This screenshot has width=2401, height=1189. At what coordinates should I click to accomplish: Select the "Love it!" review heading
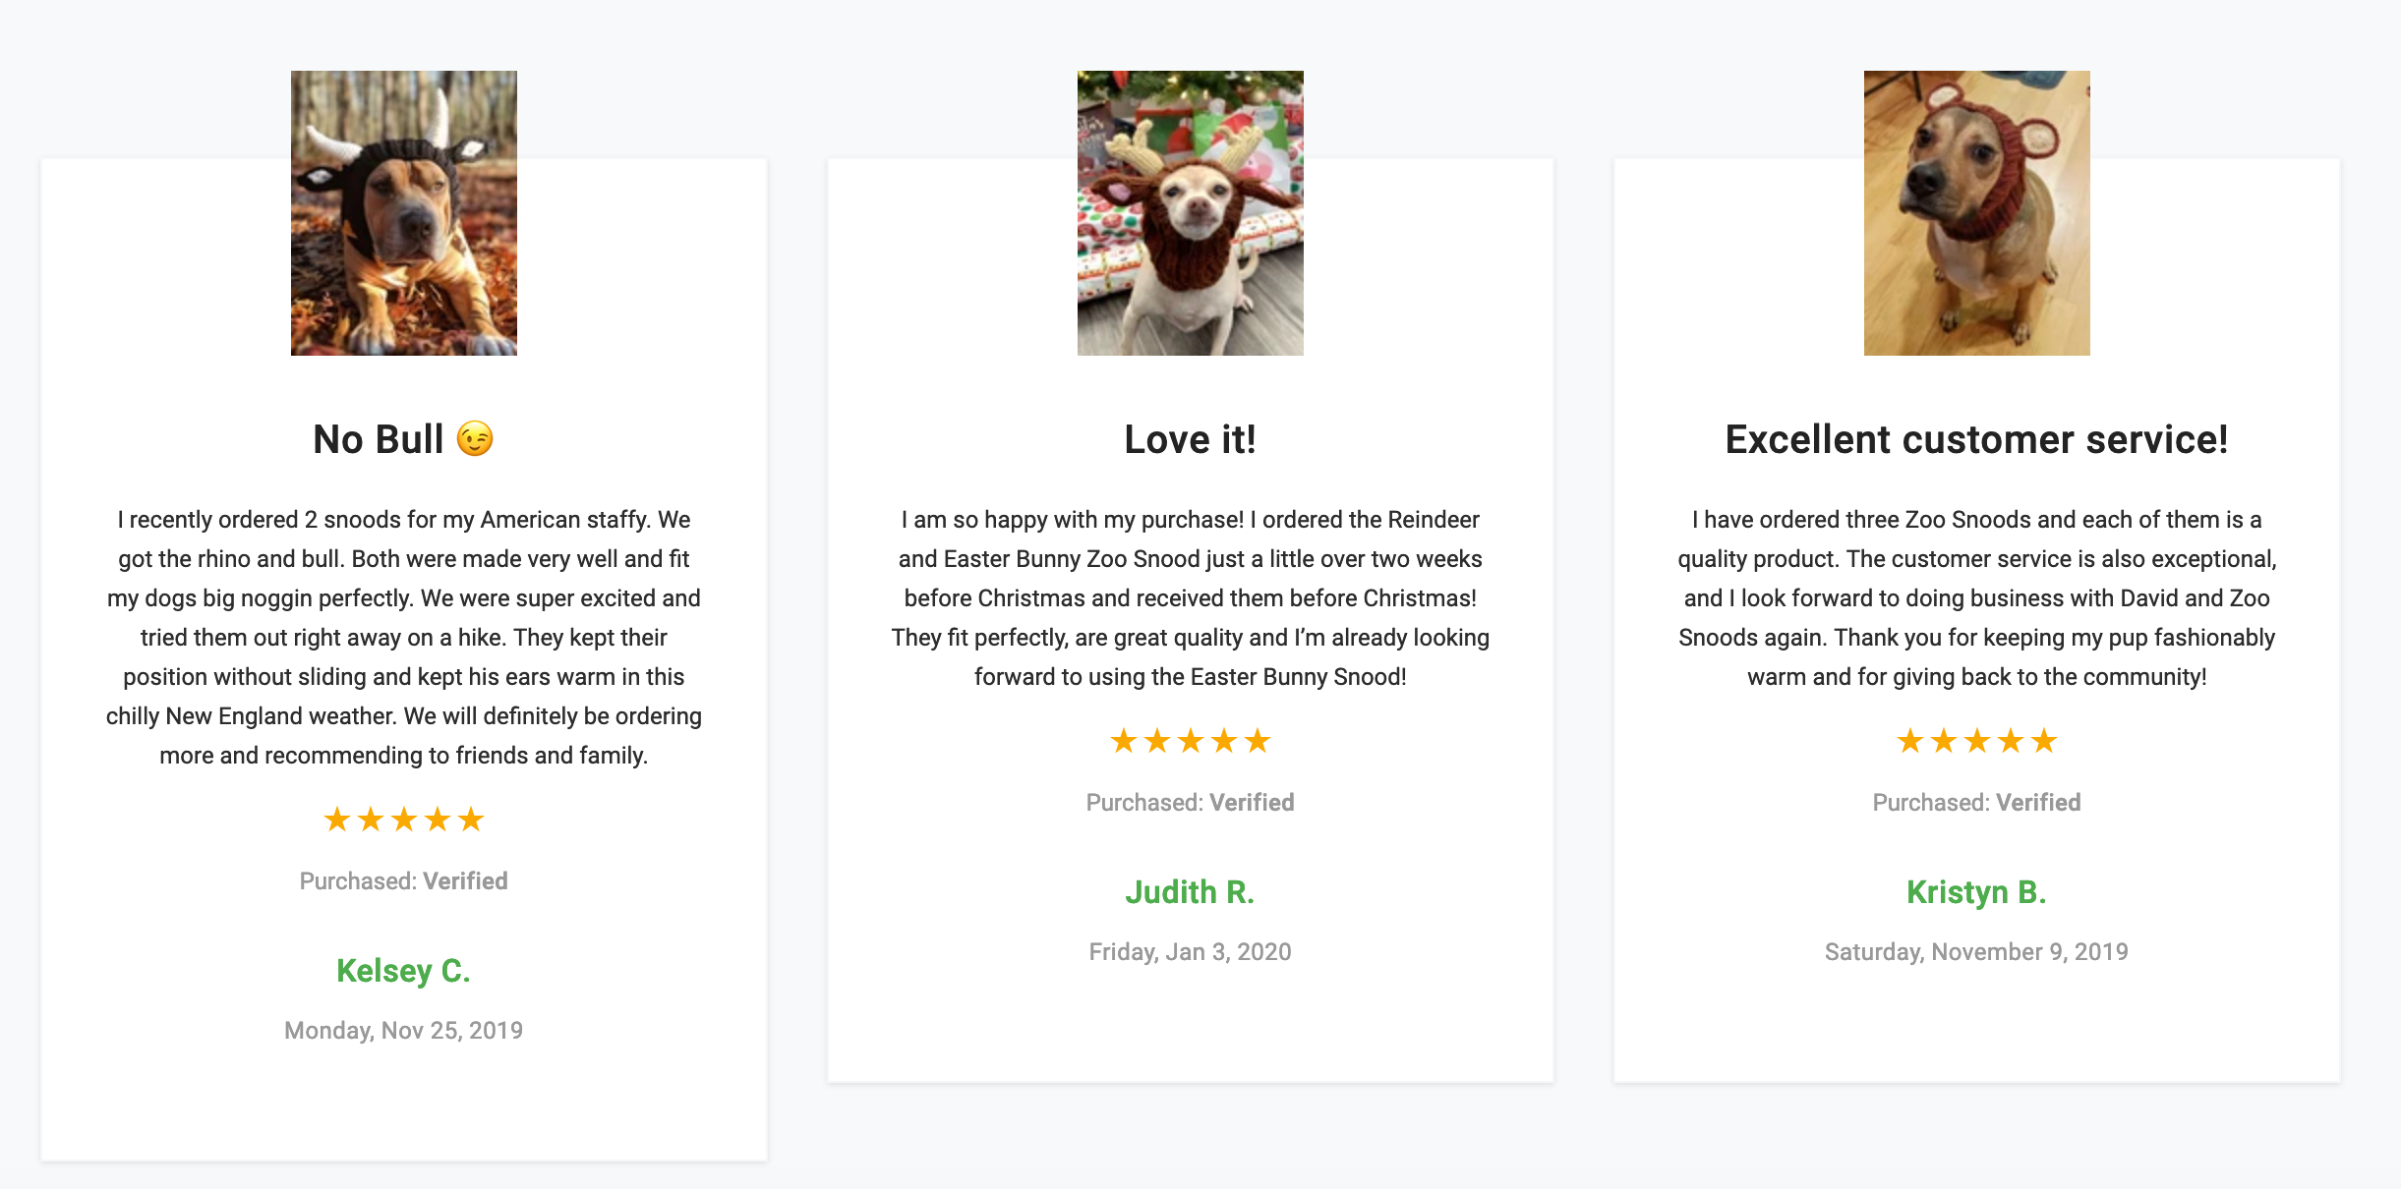point(1190,439)
